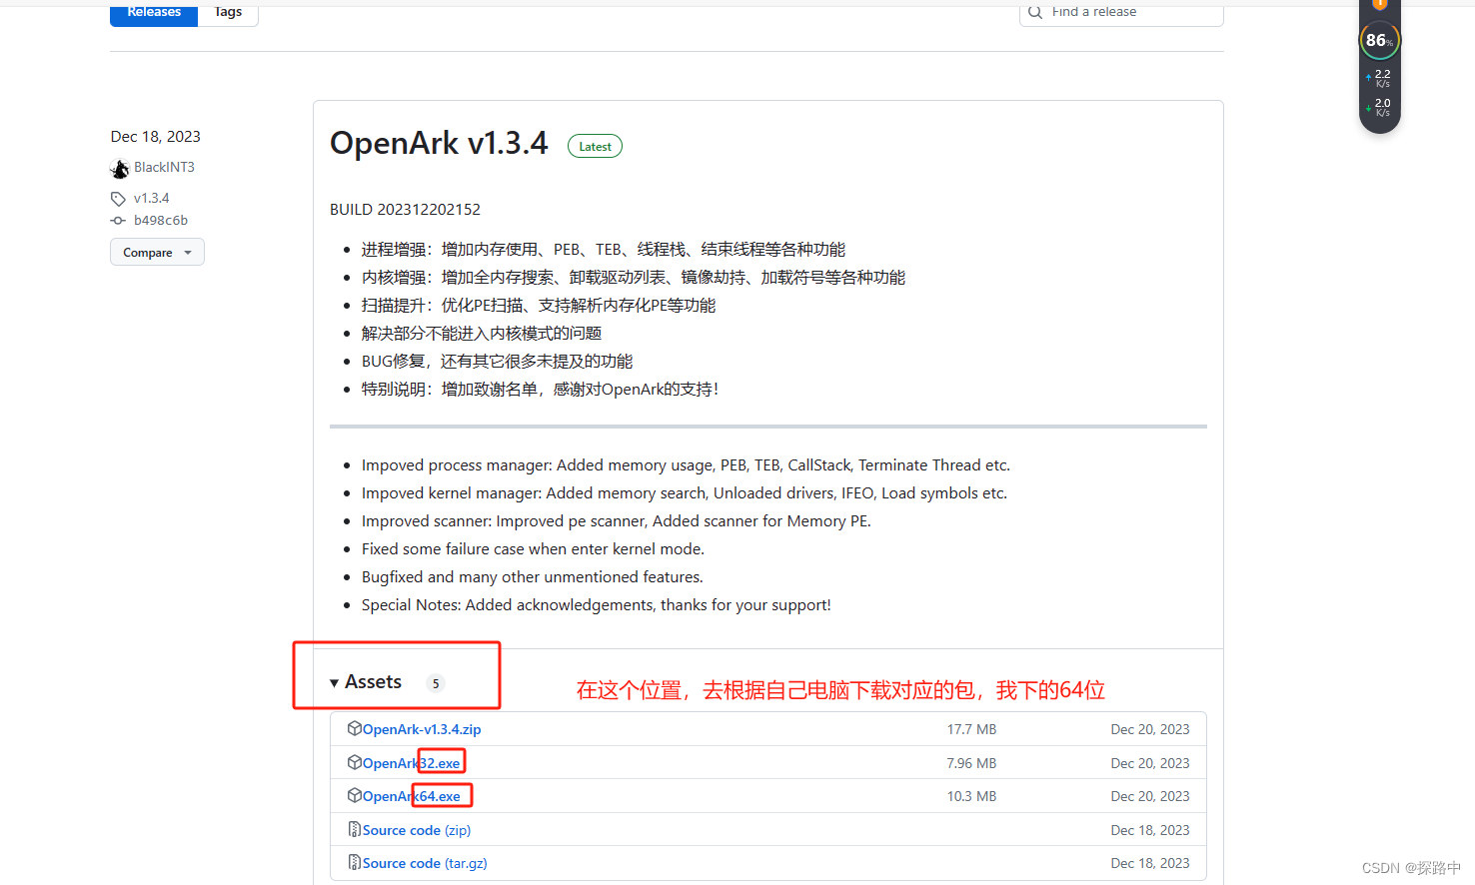Click file-zip icon beside Source code (zip)
1475x885 pixels.
[354, 829]
